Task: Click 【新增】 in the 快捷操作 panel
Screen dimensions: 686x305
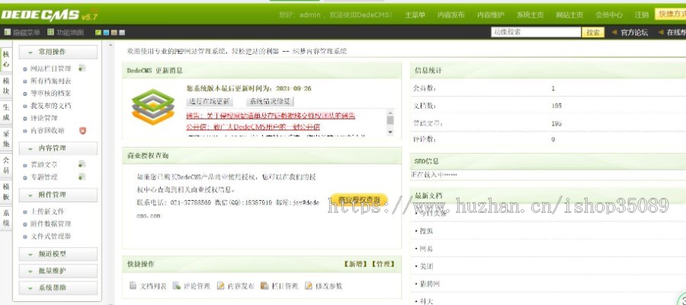Action: pyautogui.click(x=355, y=264)
